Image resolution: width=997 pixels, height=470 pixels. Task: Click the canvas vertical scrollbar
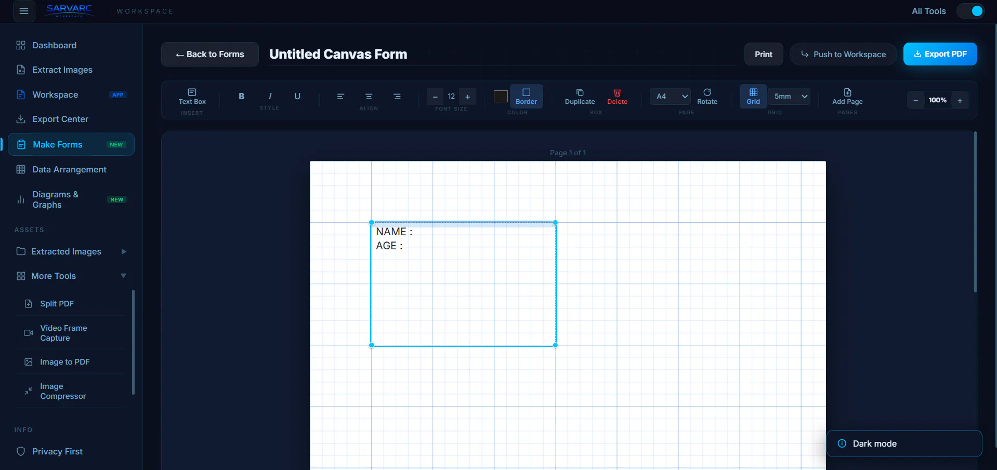[x=975, y=212]
